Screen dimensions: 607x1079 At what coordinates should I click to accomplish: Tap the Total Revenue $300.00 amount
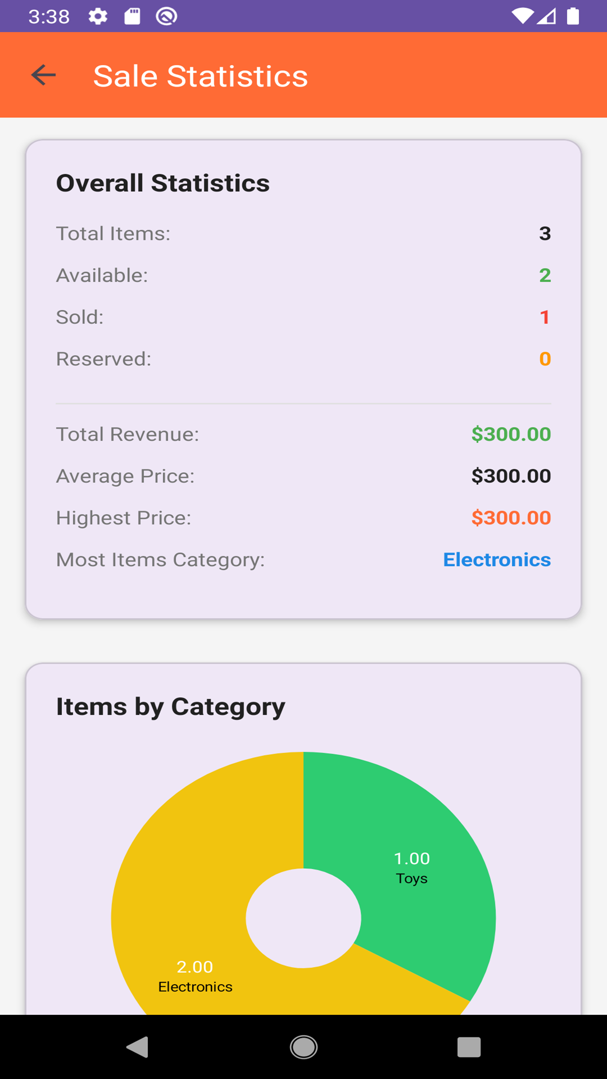coord(511,434)
